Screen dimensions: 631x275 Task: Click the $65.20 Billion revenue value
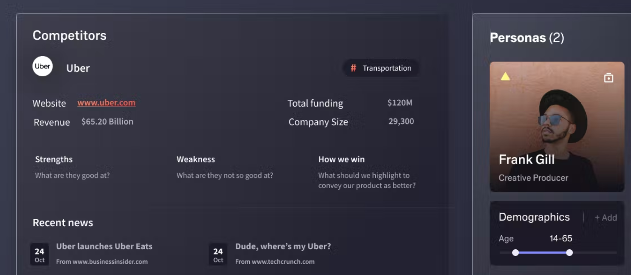pyautogui.click(x=107, y=122)
